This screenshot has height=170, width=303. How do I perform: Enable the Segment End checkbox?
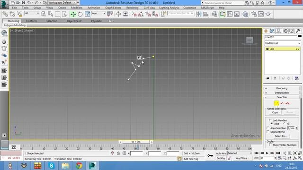268,132
